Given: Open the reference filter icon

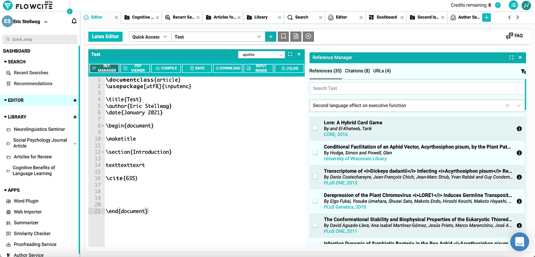Looking at the screenshot, I should click(523, 72).
